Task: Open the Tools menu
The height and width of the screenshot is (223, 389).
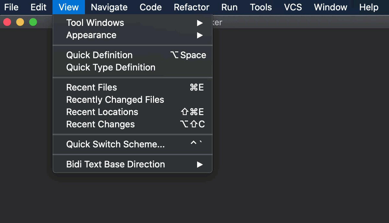Action: [x=261, y=7]
